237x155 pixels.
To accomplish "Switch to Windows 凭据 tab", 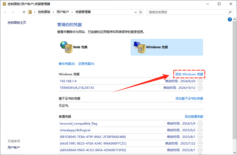I will coord(167,47).
